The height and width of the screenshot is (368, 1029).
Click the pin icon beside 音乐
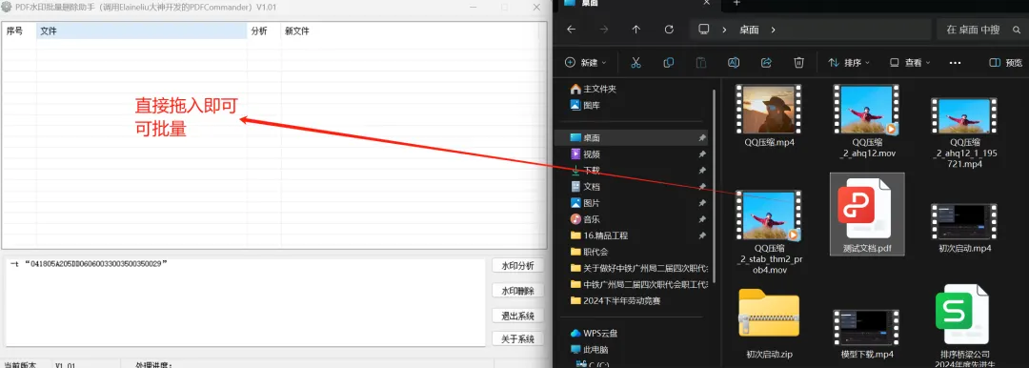pos(702,219)
